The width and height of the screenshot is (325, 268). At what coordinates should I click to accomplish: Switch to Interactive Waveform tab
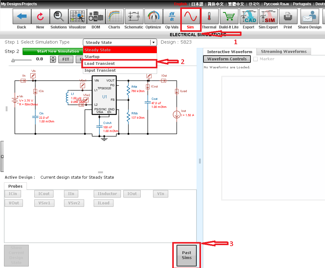click(230, 52)
